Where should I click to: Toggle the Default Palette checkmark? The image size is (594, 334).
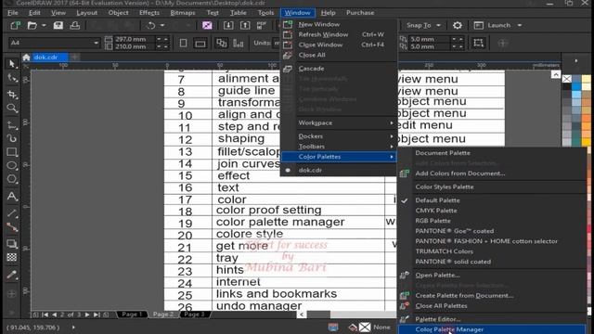pyautogui.click(x=405, y=200)
